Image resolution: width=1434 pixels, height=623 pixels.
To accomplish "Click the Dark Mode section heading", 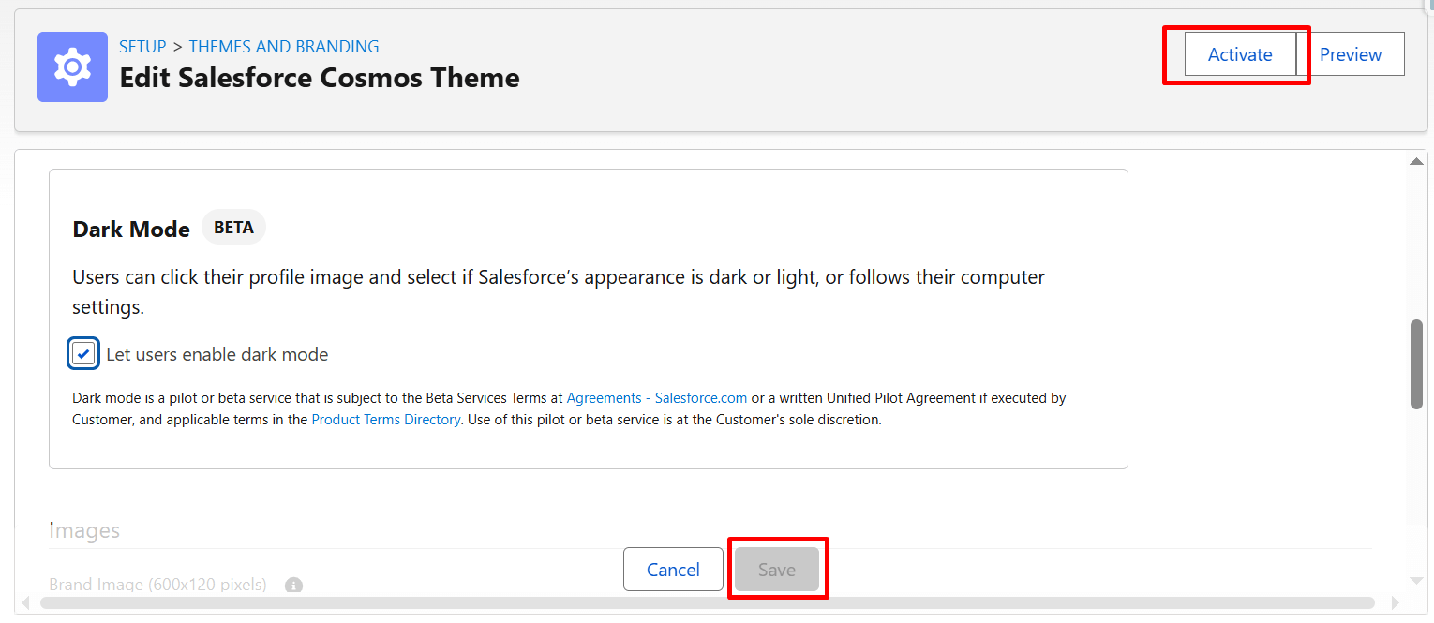I will 131,229.
